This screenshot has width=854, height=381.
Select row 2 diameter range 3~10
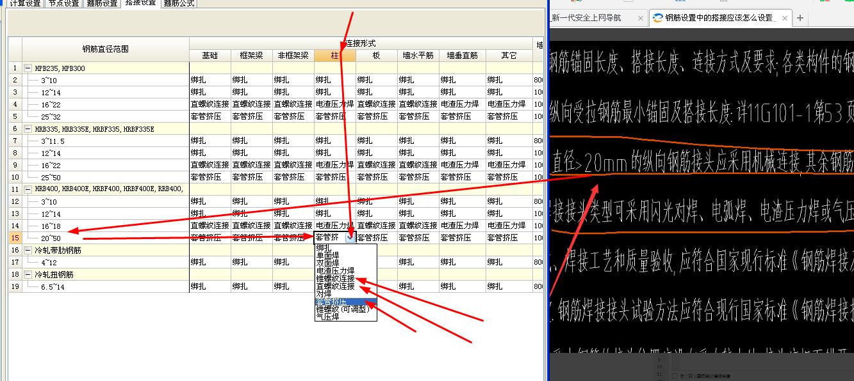tap(106, 81)
